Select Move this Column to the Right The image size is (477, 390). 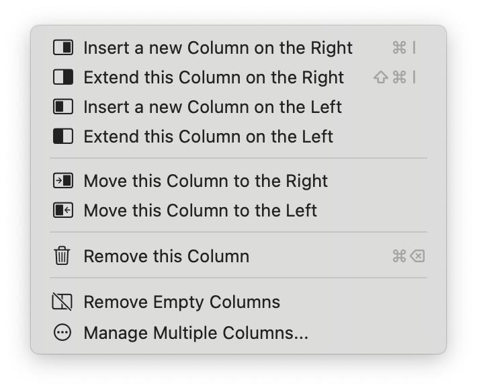tap(238, 181)
